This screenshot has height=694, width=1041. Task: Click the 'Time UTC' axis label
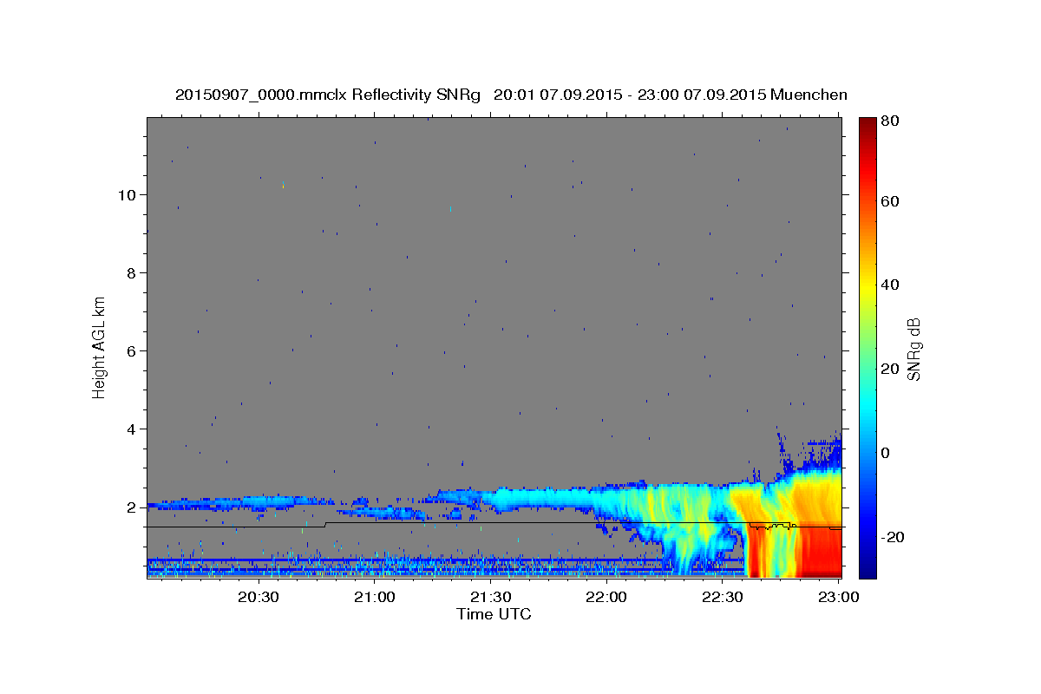[494, 614]
